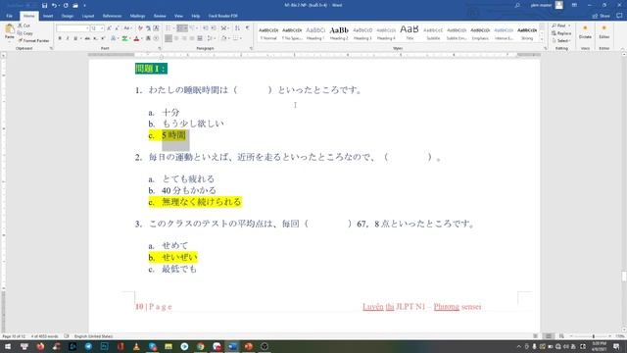The image size is (627, 353).
Task: Toggle italic formatting
Action: 68,38
